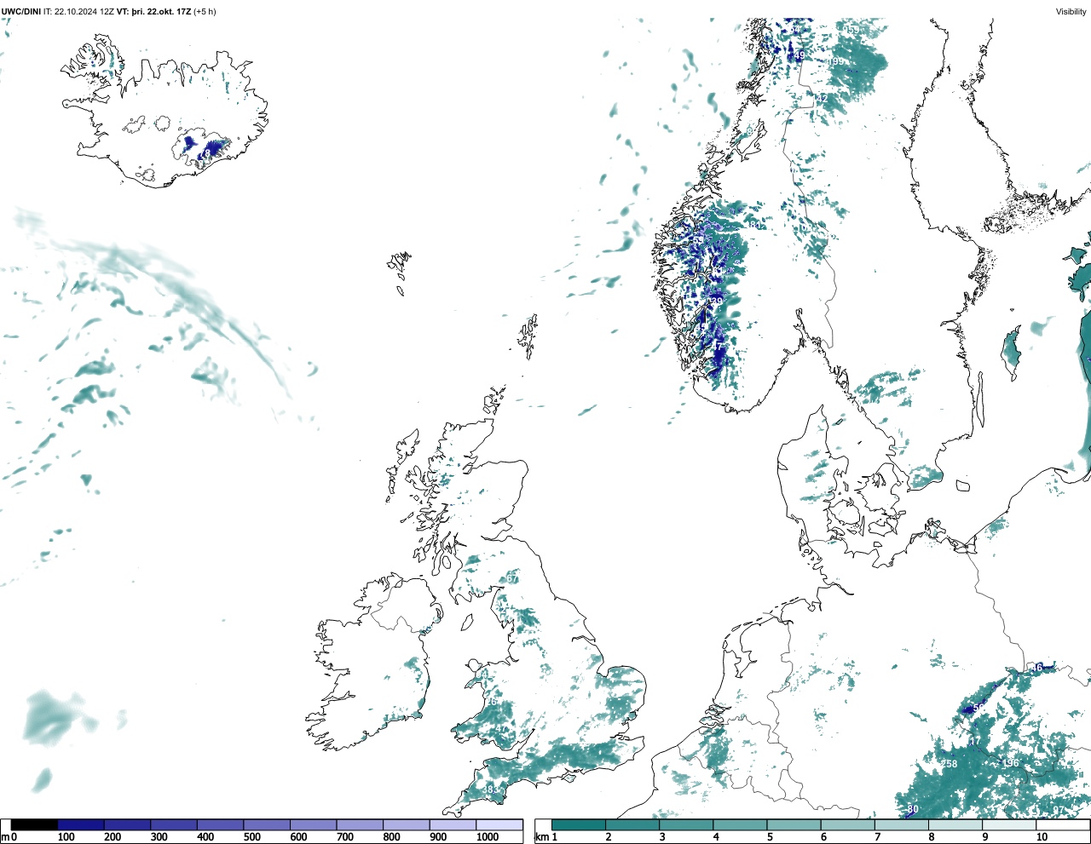Click the '10' label on km scale
Image resolution: width=1091 pixels, height=844 pixels.
(x=1042, y=837)
